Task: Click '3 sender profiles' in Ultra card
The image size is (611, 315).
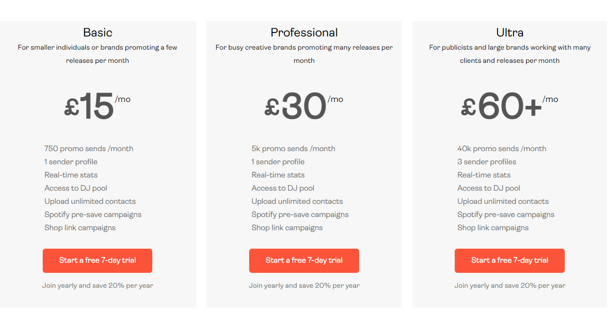Action: pos(486,162)
